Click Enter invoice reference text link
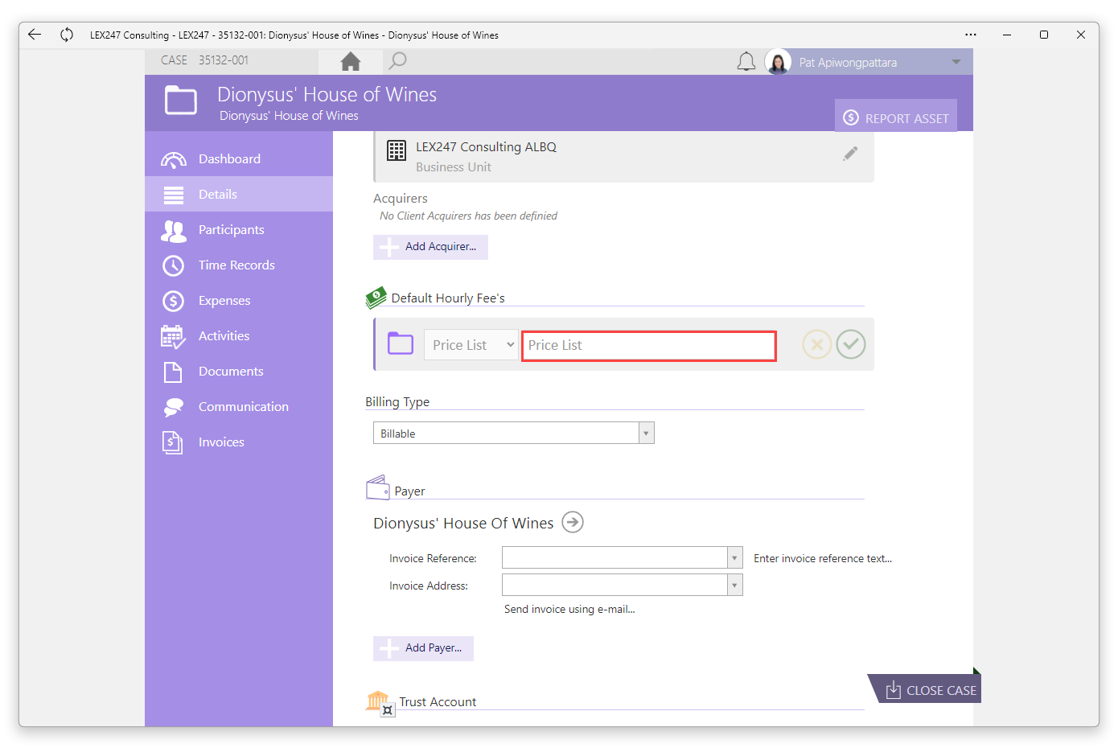The width and height of the screenshot is (1118, 748). click(x=823, y=559)
